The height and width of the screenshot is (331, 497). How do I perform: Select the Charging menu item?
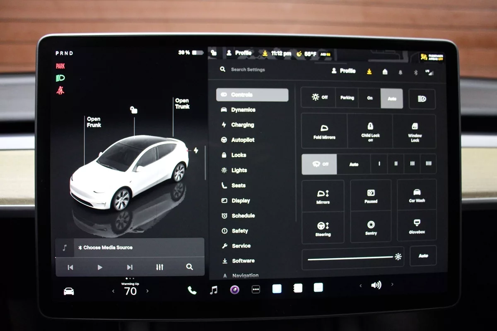(x=242, y=125)
